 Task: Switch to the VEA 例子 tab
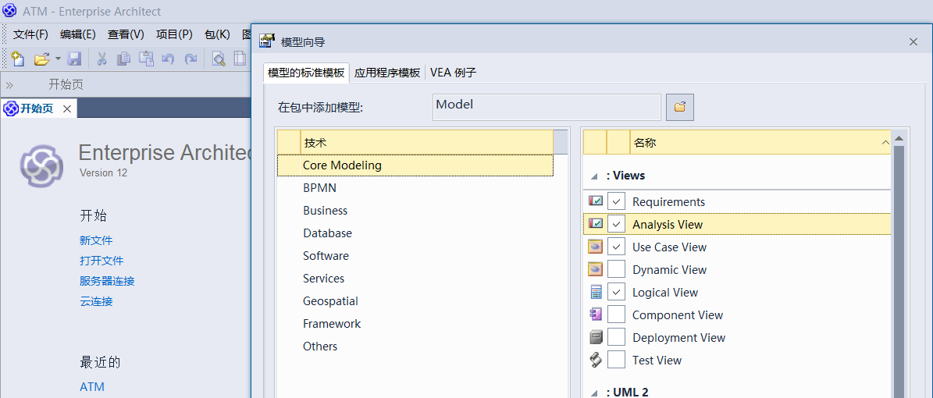point(453,73)
